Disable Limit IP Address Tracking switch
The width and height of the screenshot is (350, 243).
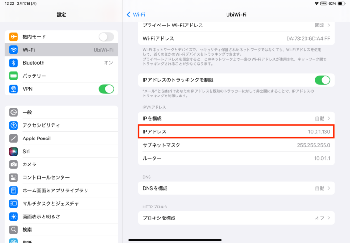[x=322, y=80]
